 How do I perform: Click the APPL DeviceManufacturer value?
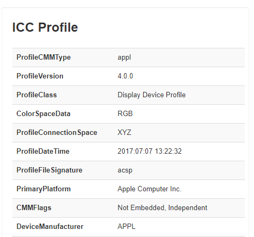[126, 227]
